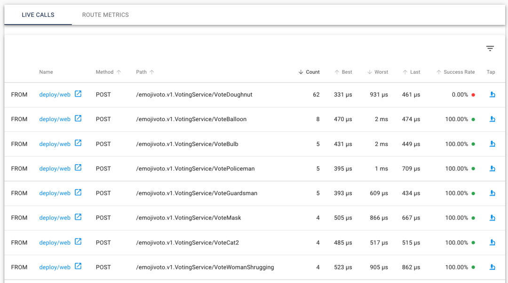The height and width of the screenshot is (283, 508).
Task: Open deploy/web link in VoteWomanShrugging row
Action: tap(55, 267)
